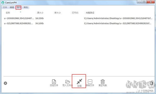156x94 pixels.
Task: Sort list by 名称 column header
Action: coord(8,13)
